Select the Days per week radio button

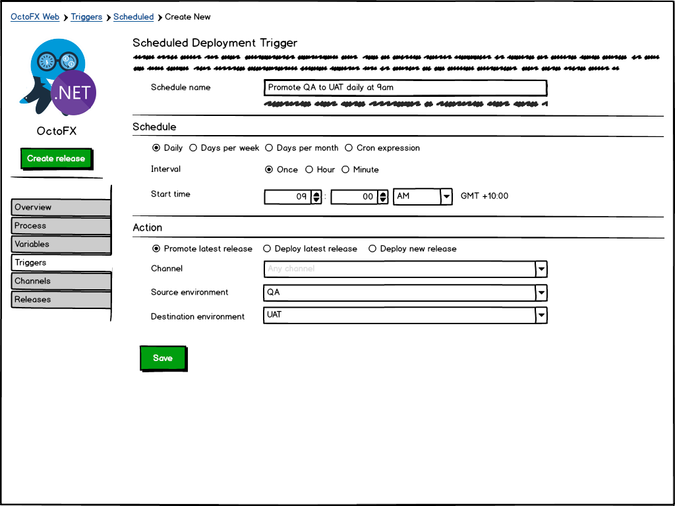(x=194, y=148)
